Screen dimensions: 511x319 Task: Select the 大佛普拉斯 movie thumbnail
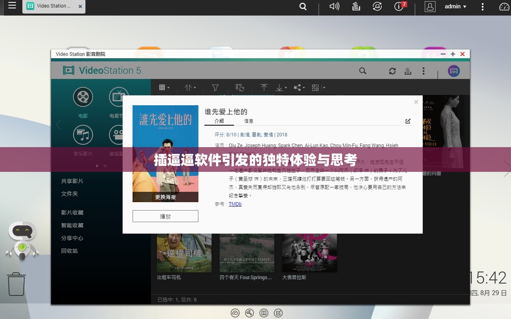[309, 253]
